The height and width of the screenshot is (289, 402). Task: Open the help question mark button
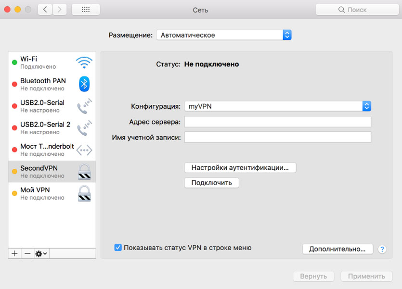click(382, 249)
